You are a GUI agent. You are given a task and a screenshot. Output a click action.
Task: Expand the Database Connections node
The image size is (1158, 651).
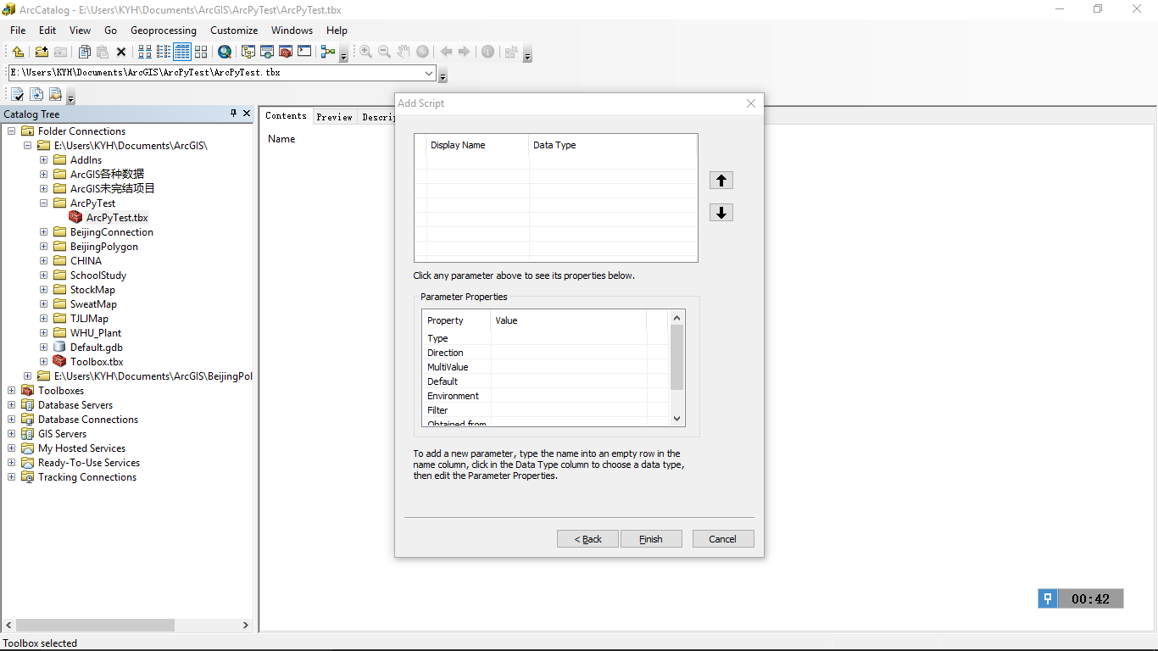click(x=12, y=420)
